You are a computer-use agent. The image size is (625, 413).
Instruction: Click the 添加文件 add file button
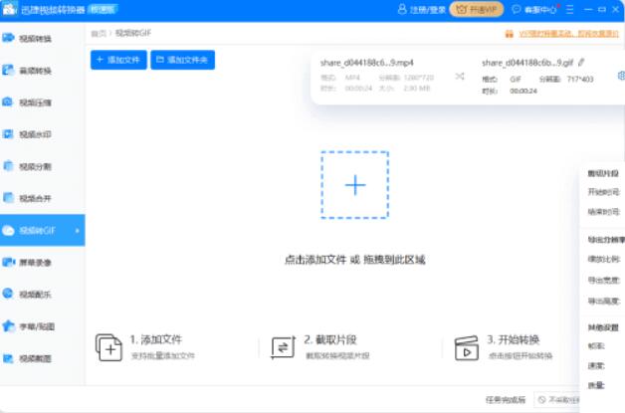[x=118, y=60]
